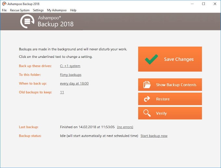Click the Ashampoo Backup logo in the header
The height and width of the screenshot is (168, 221).
(27, 21)
